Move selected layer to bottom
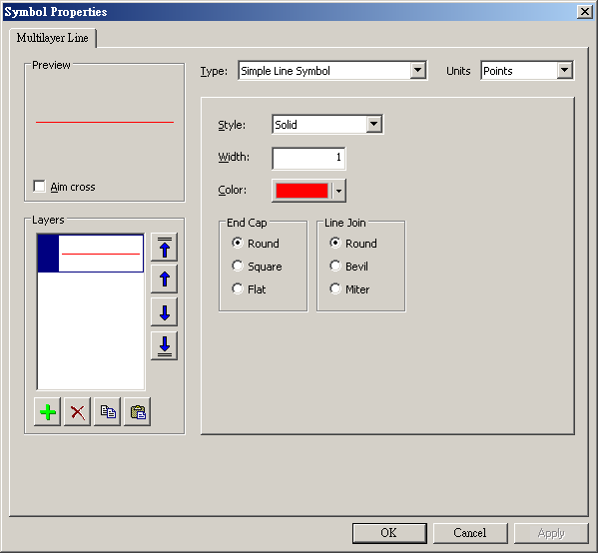The image size is (598, 553). (x=165, y=345)
